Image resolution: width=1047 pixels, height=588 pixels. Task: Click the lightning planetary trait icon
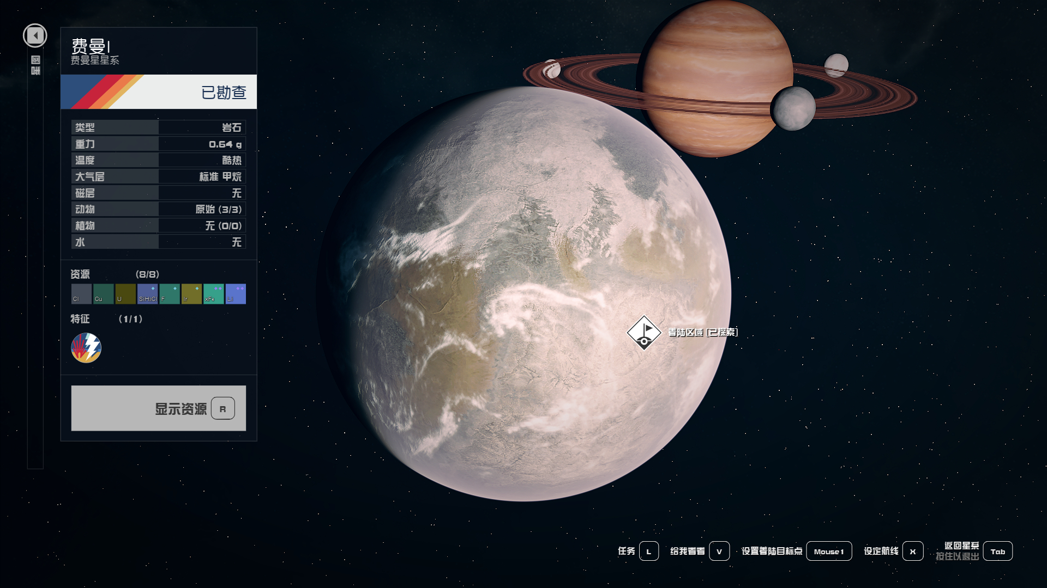[x=86, y=348]
